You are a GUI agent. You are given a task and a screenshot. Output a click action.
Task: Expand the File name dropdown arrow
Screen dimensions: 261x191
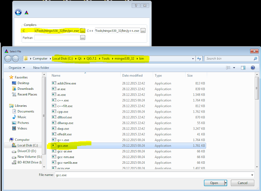pos(252,175)
